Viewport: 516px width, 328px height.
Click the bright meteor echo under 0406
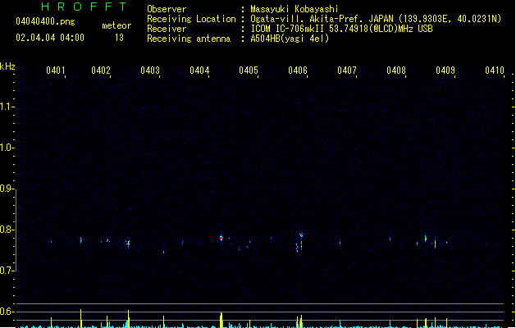coord(301,242)
